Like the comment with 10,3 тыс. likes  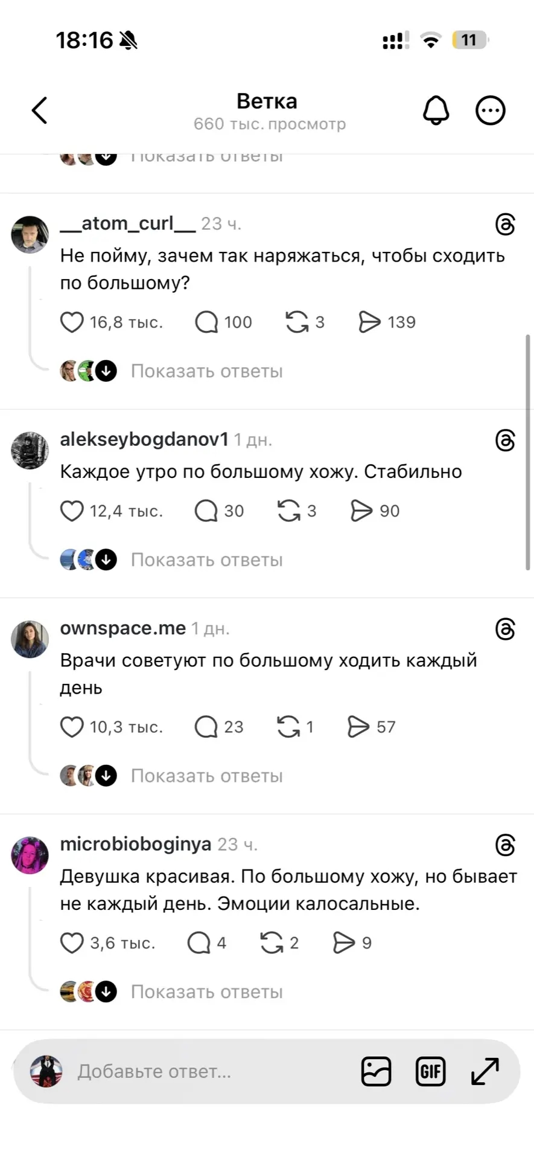72,727
